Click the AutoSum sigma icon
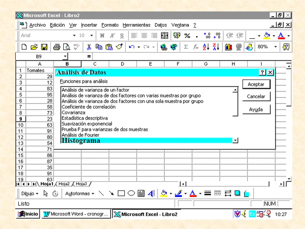 [186, 47]
